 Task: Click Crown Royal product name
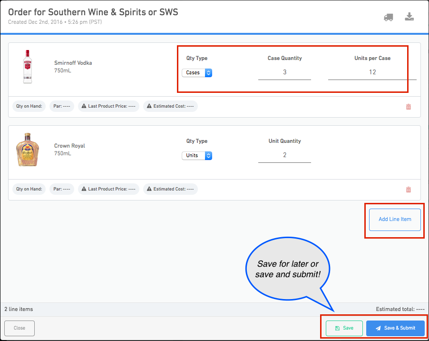coord(69,146)
